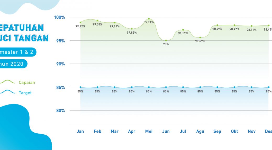The width and height of the screenshot is (272, 150).
Task: Click the Tahun 2020 pill badge
Action: (x=13, y=64)
